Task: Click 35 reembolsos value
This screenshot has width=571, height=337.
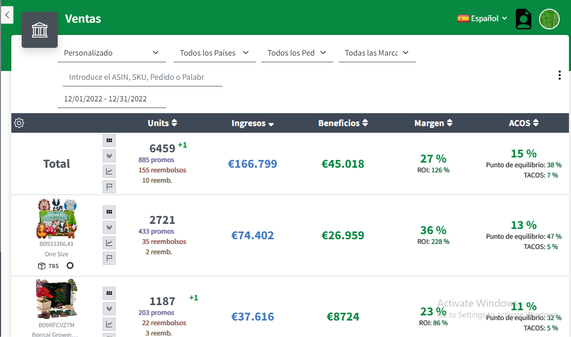Action: (164, 241)
